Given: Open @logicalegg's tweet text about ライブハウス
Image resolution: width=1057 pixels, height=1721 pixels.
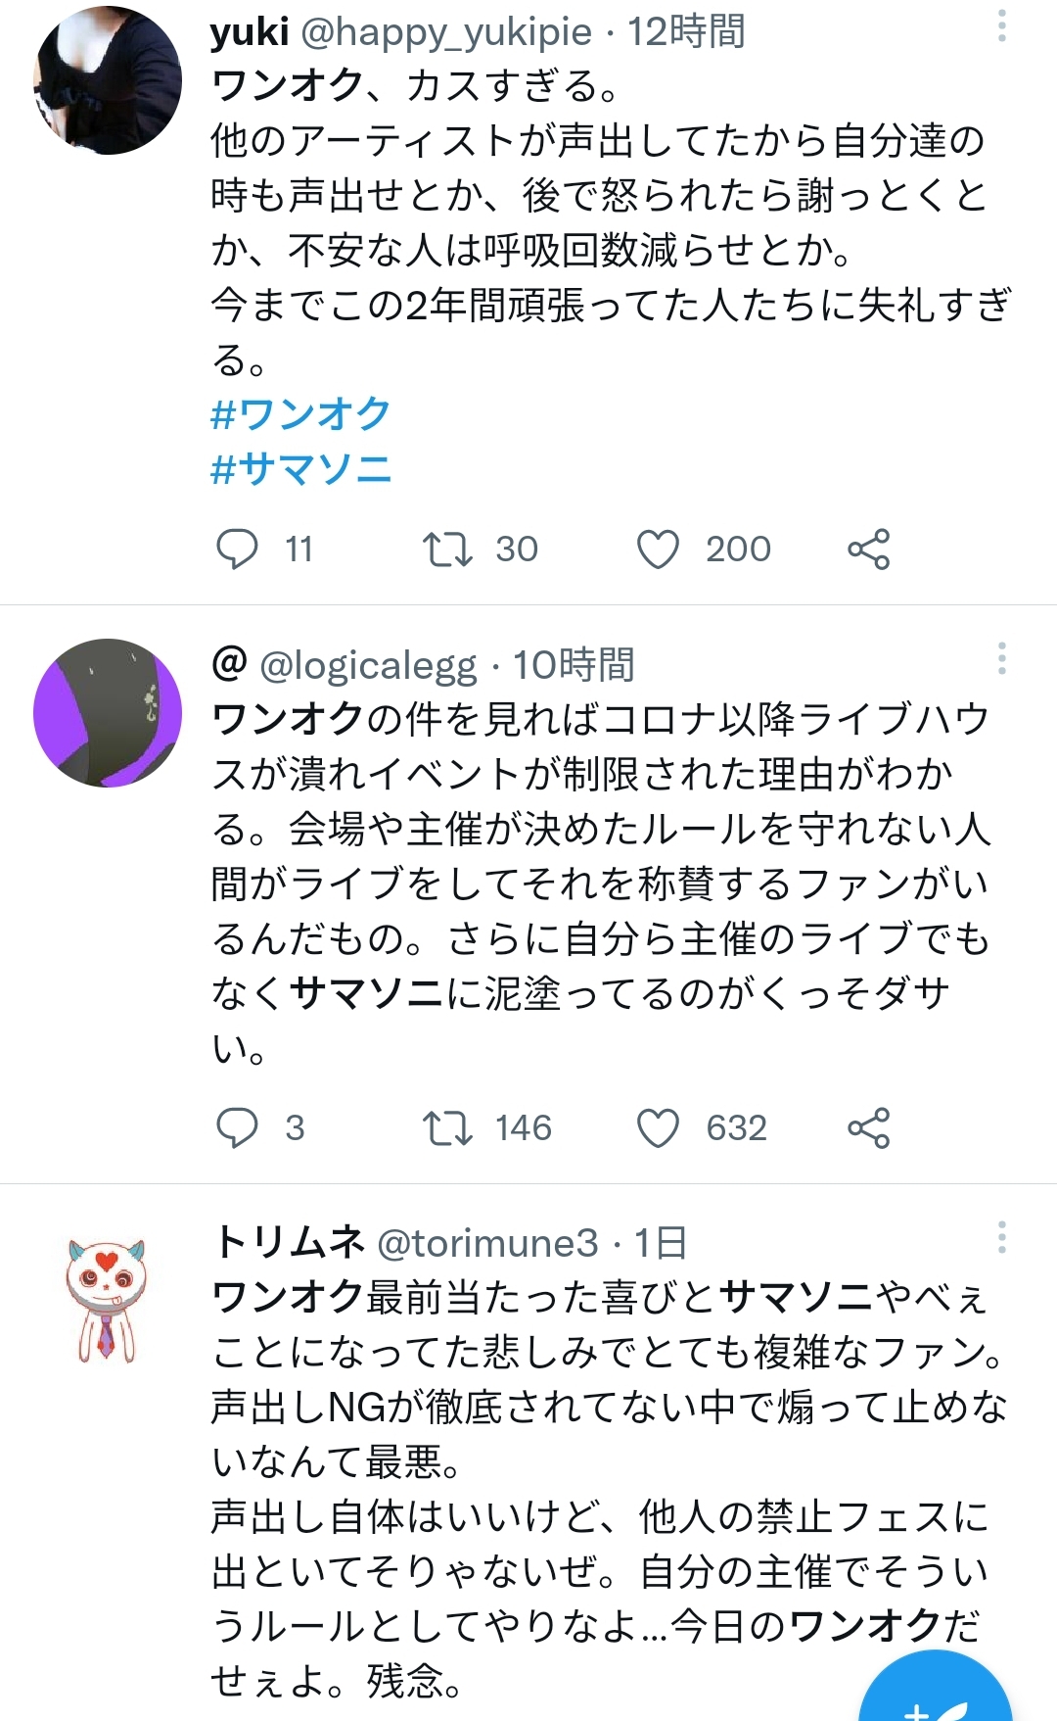Looking at the screenshot, I should [x=601, y=884].
